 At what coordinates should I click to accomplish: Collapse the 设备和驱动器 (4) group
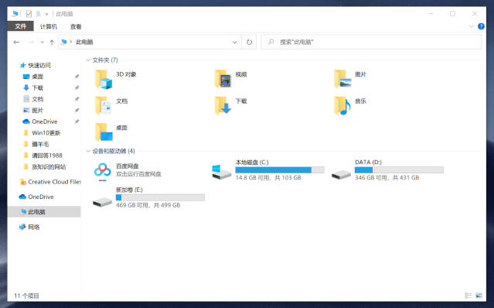(88, 151)
